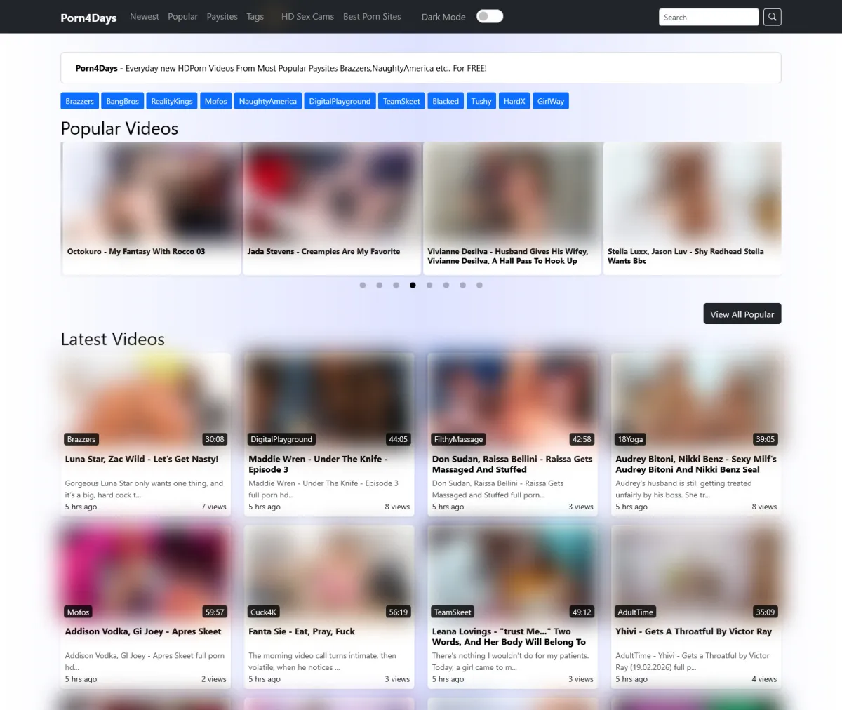Click the AdultTime badge on the thumbnail
Image resolution: width=842 pixels, height=710 pixels.
point(635,612)
